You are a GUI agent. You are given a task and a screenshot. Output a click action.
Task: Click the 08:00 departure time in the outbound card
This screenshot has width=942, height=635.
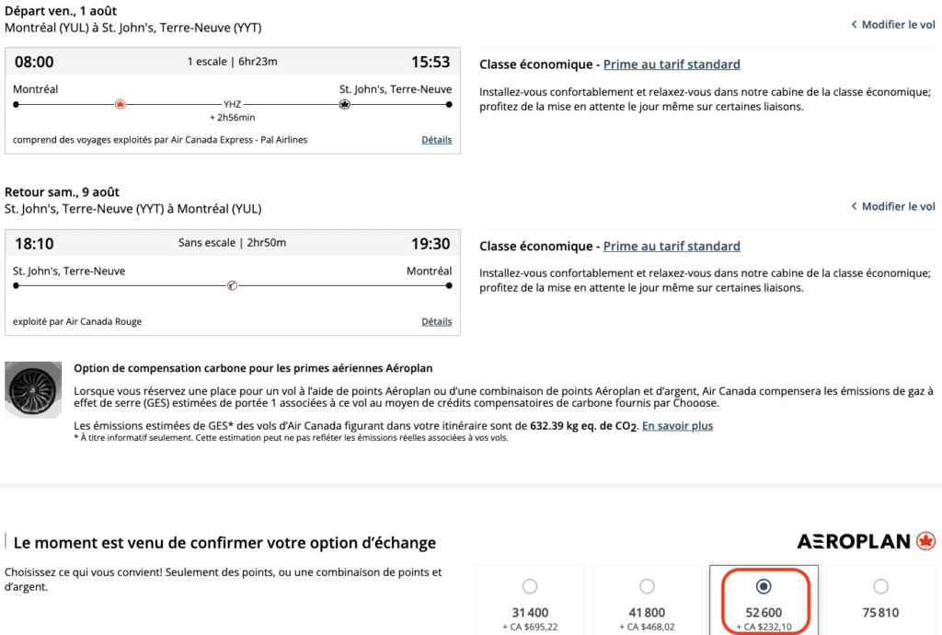pos(34,63)
